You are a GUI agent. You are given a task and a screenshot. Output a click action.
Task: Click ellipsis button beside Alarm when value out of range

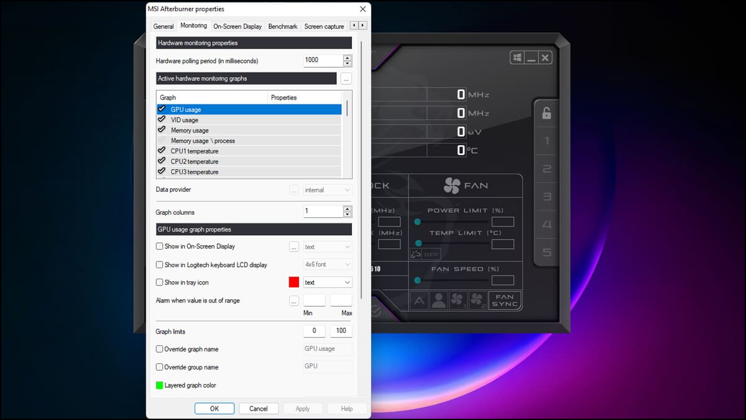tap(294, 301)
